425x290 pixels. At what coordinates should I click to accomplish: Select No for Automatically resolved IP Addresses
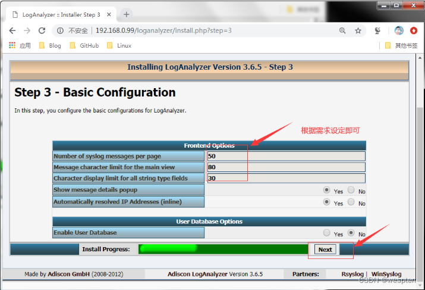point(351,202)
